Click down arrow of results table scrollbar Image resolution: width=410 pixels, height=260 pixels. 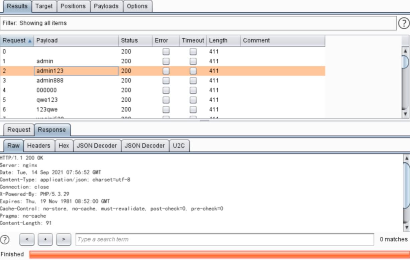tap(405, 114)
